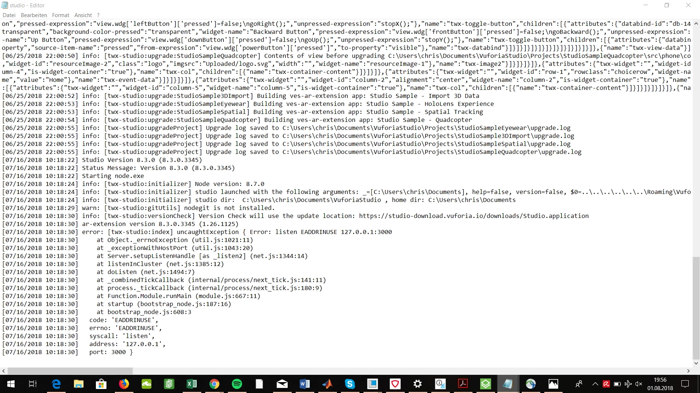
Task: Open Word from the taskbar
Action: [x=305, y=384]
